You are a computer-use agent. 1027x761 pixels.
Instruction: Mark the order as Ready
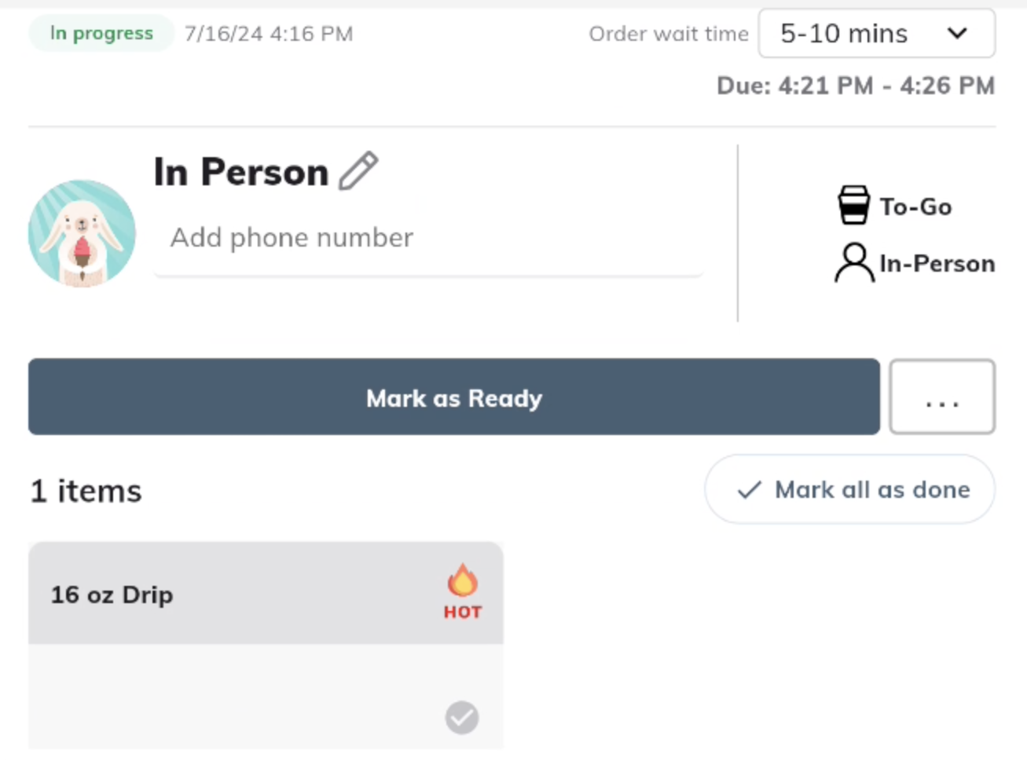coord(454,397)
